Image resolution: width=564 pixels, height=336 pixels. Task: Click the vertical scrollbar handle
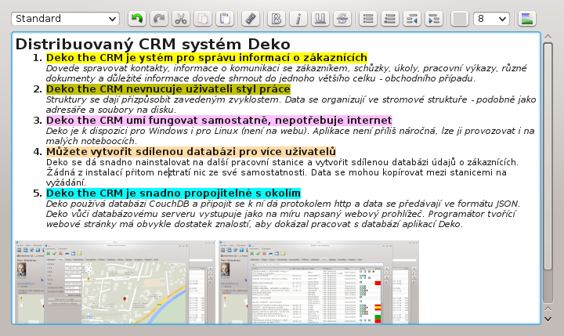(548, 155)
